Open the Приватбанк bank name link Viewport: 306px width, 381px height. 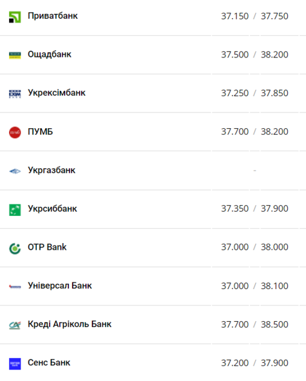coord(53,16)
